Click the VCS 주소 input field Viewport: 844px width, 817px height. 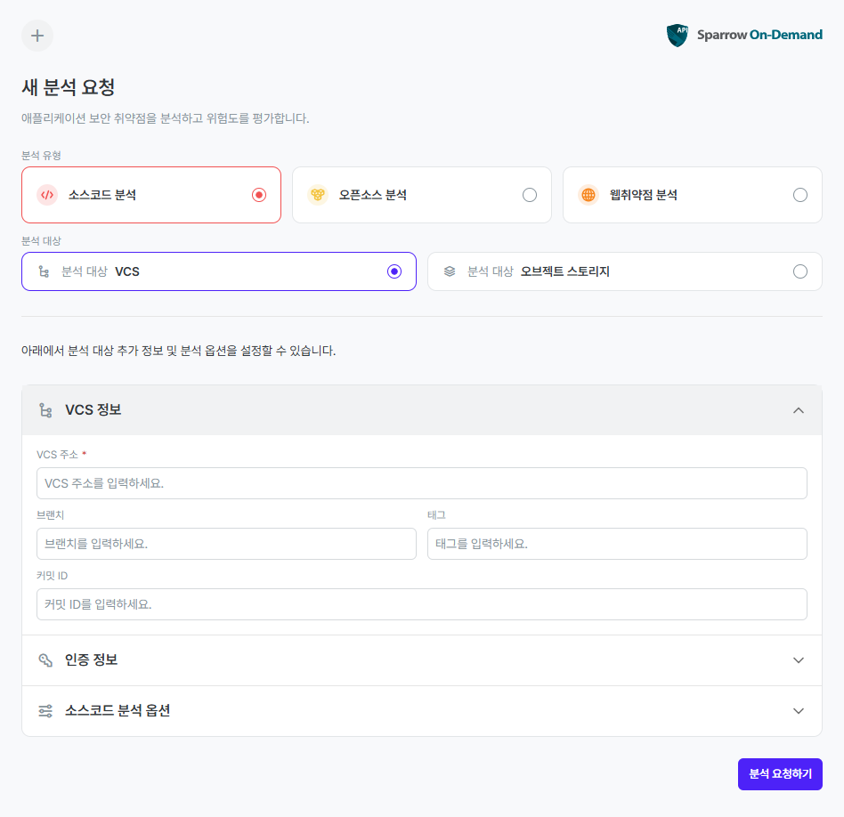pyautogui.click(x=421, y=483)
